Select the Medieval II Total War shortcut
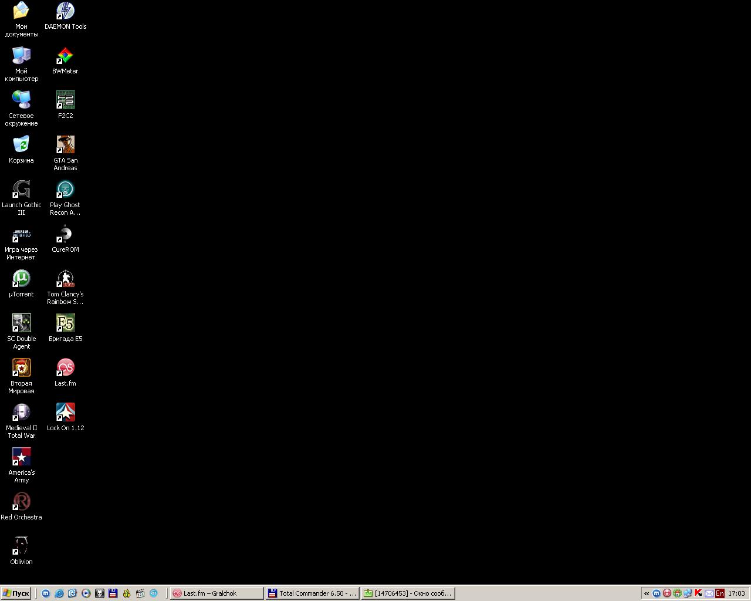The height and width of the screenshot is (601, 751). tap(21, 413)
